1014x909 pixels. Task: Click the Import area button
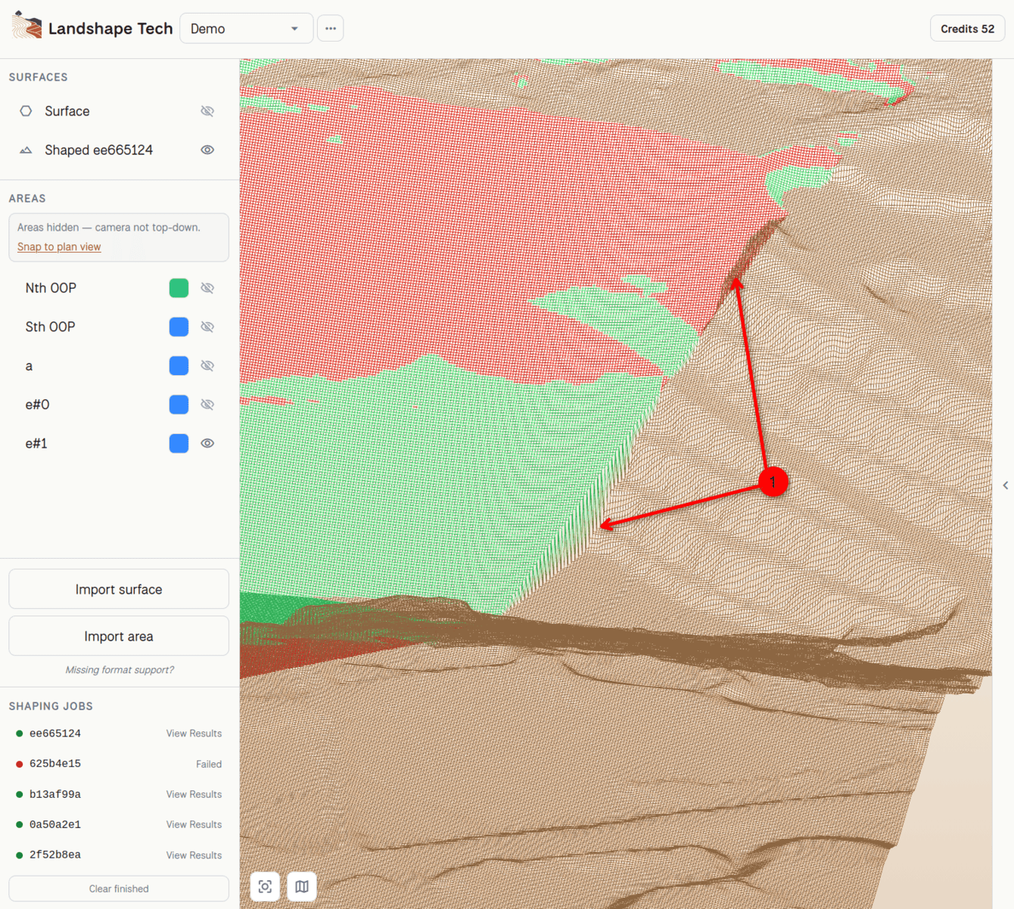pos(119,636)
